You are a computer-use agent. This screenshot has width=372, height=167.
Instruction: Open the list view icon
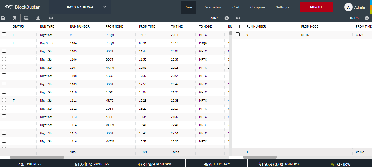tap(26, 18)
